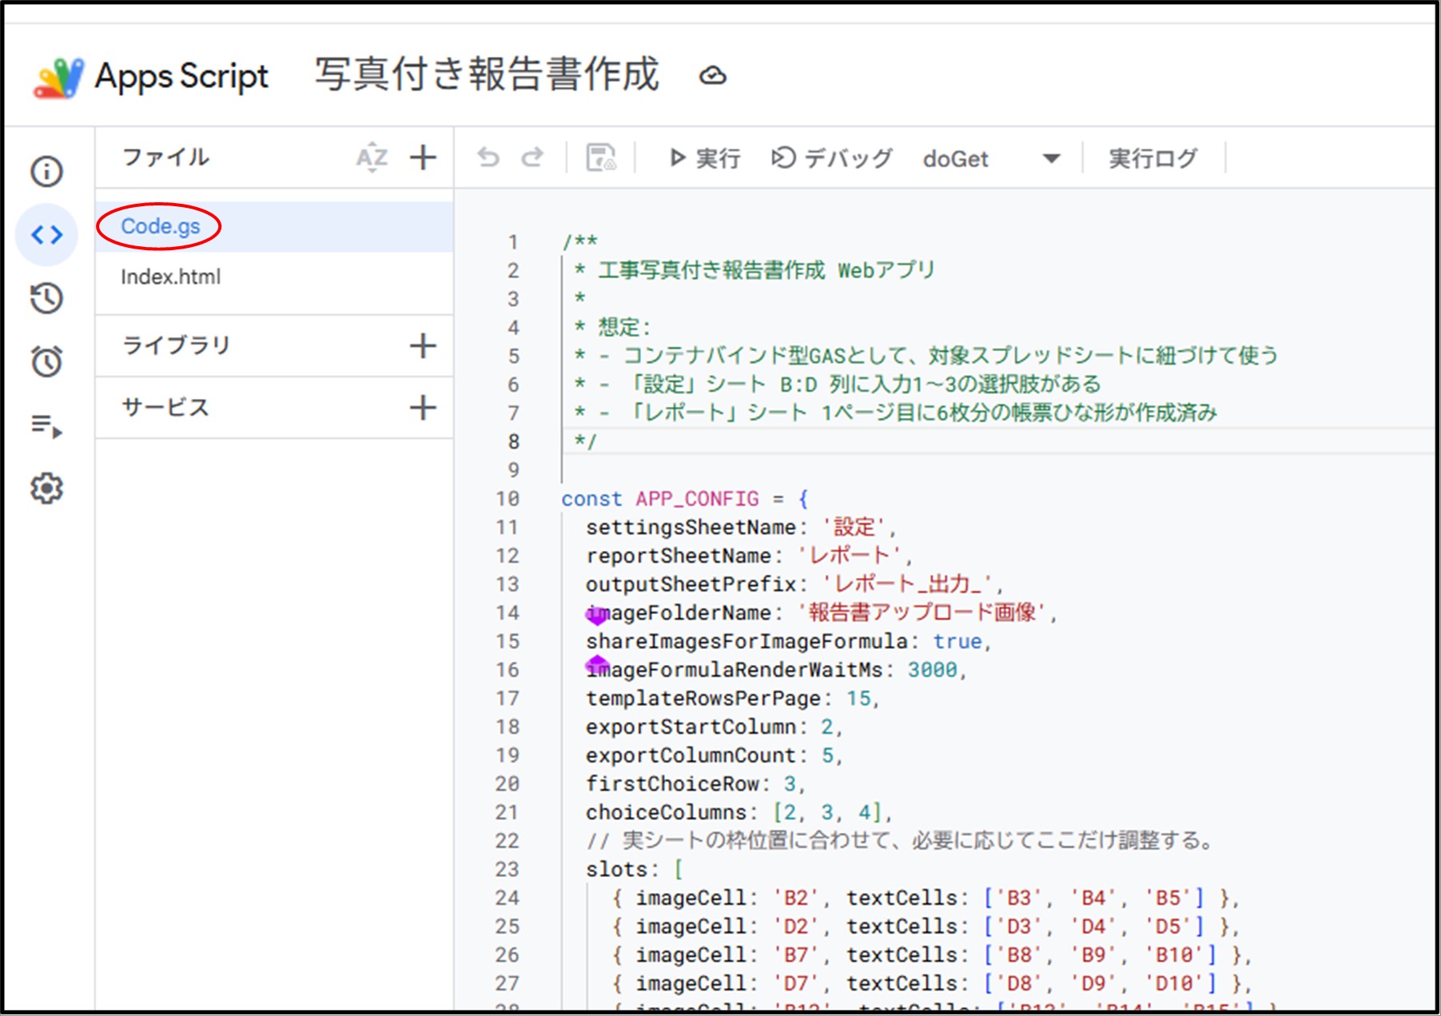Screen dimensions: 1441x1016
Task: Click the templateRowsPerPage: 15 line
Action: 733,699
